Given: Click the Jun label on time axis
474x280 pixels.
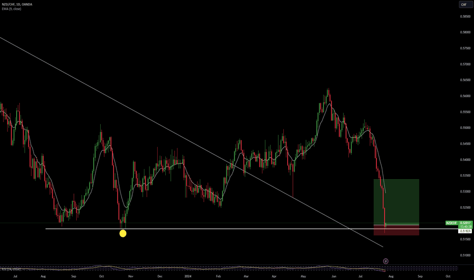Looking at the screenshot, I should 334,276.
